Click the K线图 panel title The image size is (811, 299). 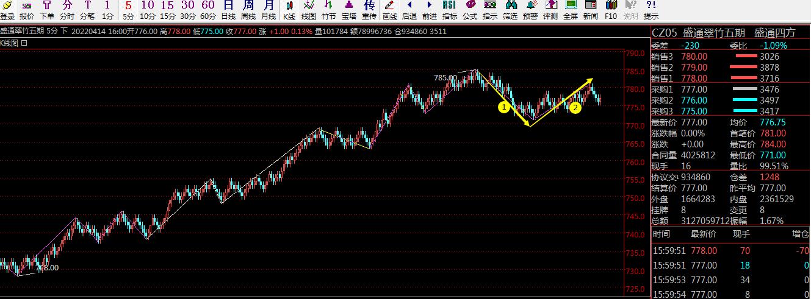click(9, 43)
